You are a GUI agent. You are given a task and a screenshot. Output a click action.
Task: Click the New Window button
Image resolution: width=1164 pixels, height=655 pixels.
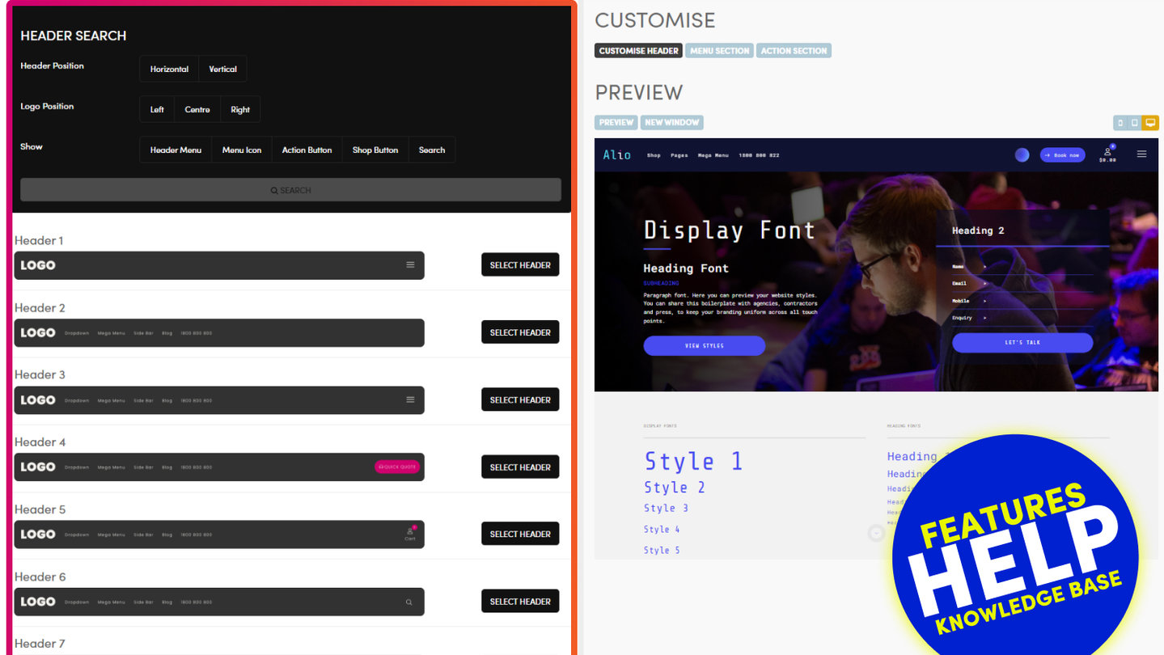pos(671,123)
